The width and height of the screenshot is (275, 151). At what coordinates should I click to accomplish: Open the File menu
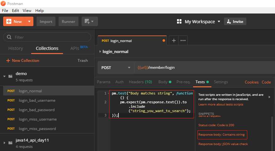pos(5,10)
